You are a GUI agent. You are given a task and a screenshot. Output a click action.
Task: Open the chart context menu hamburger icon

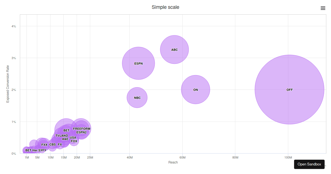click(323, 8)
